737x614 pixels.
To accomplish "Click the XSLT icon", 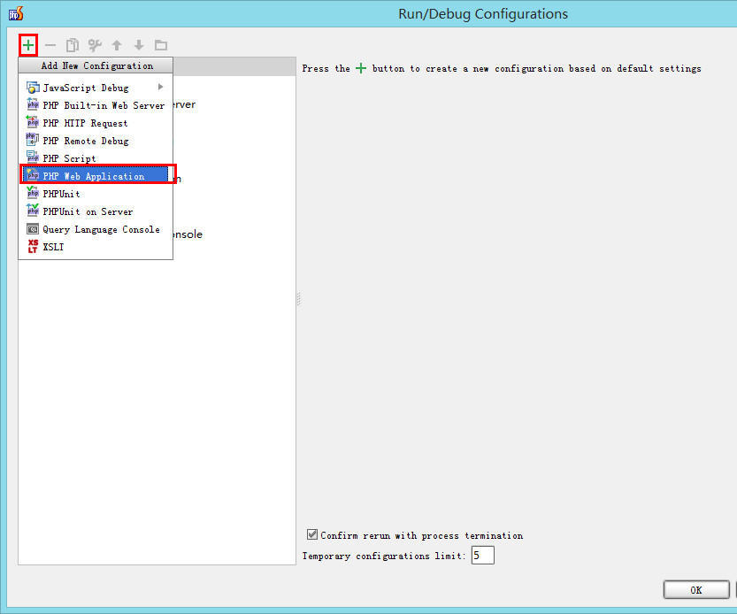I will pos(33,246).
